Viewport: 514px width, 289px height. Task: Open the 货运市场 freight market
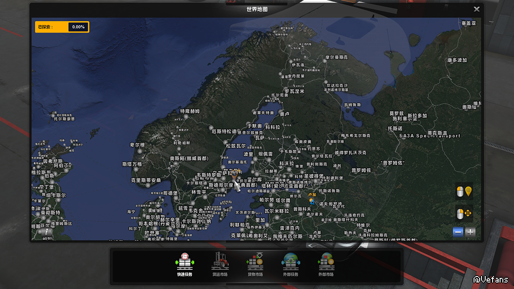point(220,264)
